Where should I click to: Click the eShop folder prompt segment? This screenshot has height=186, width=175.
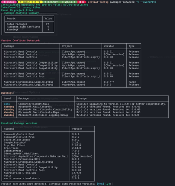[9, 2]
